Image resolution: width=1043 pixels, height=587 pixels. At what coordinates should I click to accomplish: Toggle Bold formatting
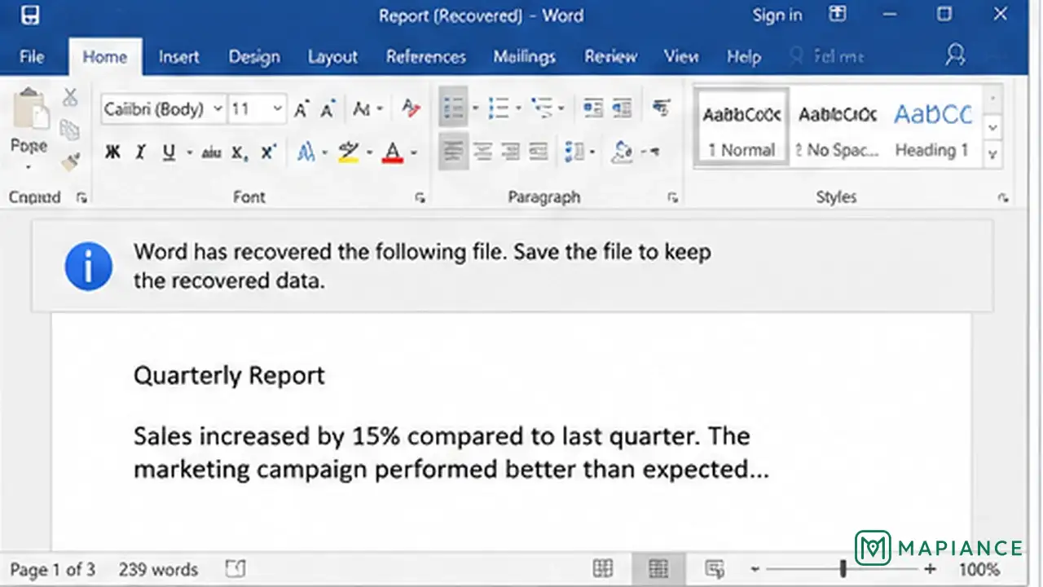(113, 152)
